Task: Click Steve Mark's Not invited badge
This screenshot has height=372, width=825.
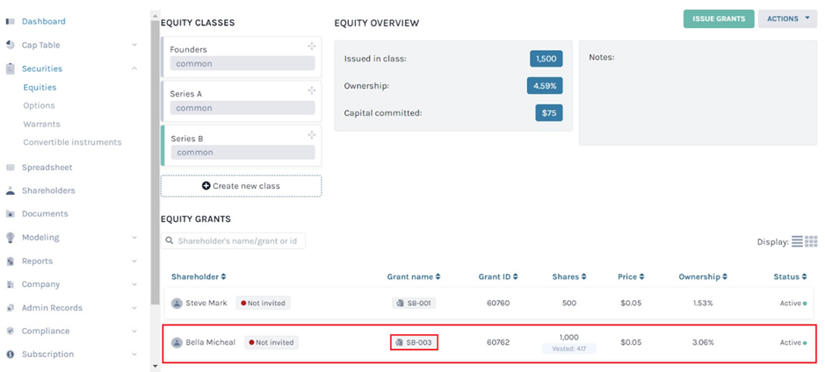Action: point(263,304)
